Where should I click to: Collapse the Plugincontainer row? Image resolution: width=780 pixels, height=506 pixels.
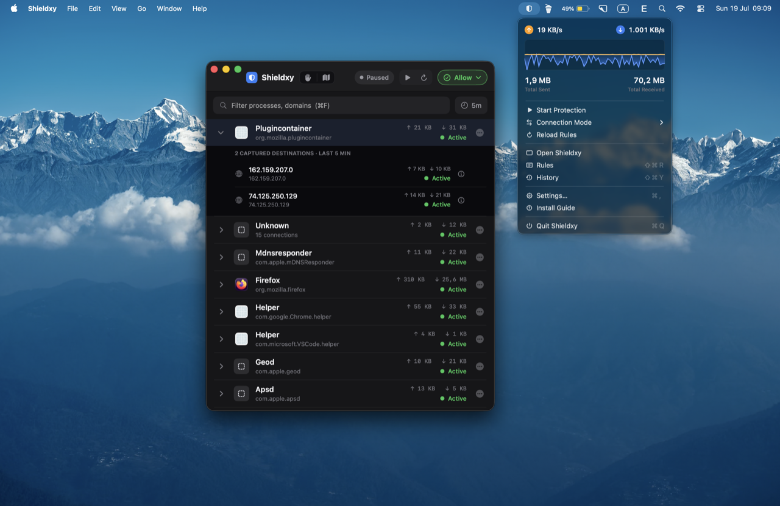(221, 133)
